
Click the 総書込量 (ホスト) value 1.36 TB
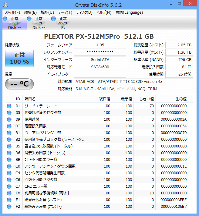coord(179,52)
